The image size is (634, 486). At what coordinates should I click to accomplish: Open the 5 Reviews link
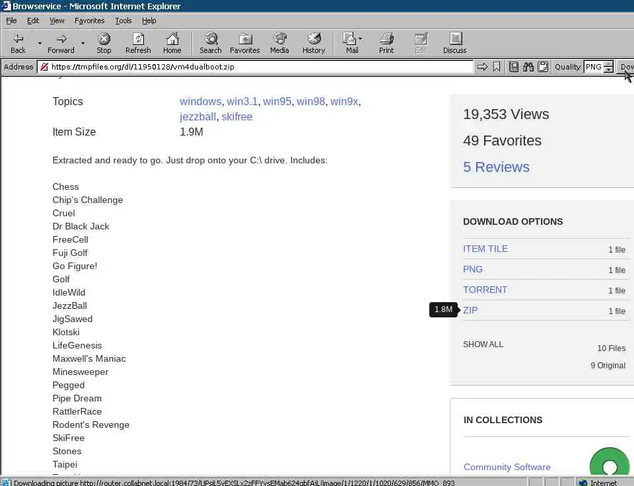coord(496,167)
